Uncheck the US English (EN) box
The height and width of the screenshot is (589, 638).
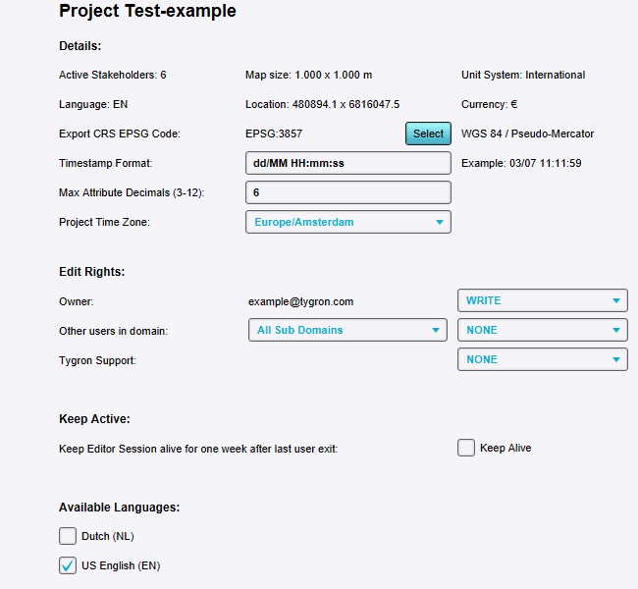[68, 565]
